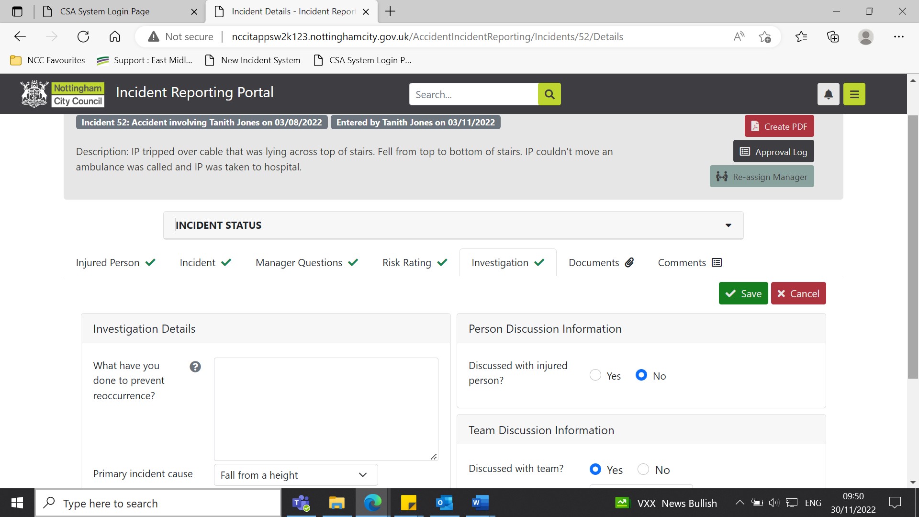The image size is (919, 517).
Task: Click browser home icon
Action: coord(115,37)
